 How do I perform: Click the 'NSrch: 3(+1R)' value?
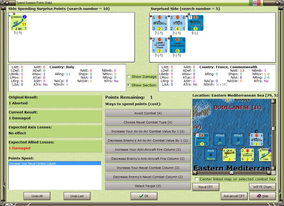[215, 84]
